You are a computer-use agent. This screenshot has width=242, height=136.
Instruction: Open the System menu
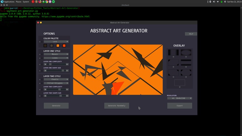pos(26,2)
